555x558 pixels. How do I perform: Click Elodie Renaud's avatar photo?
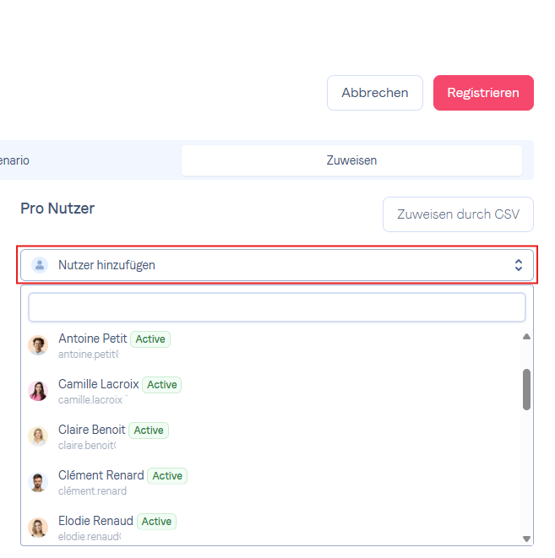click(38, 528)
